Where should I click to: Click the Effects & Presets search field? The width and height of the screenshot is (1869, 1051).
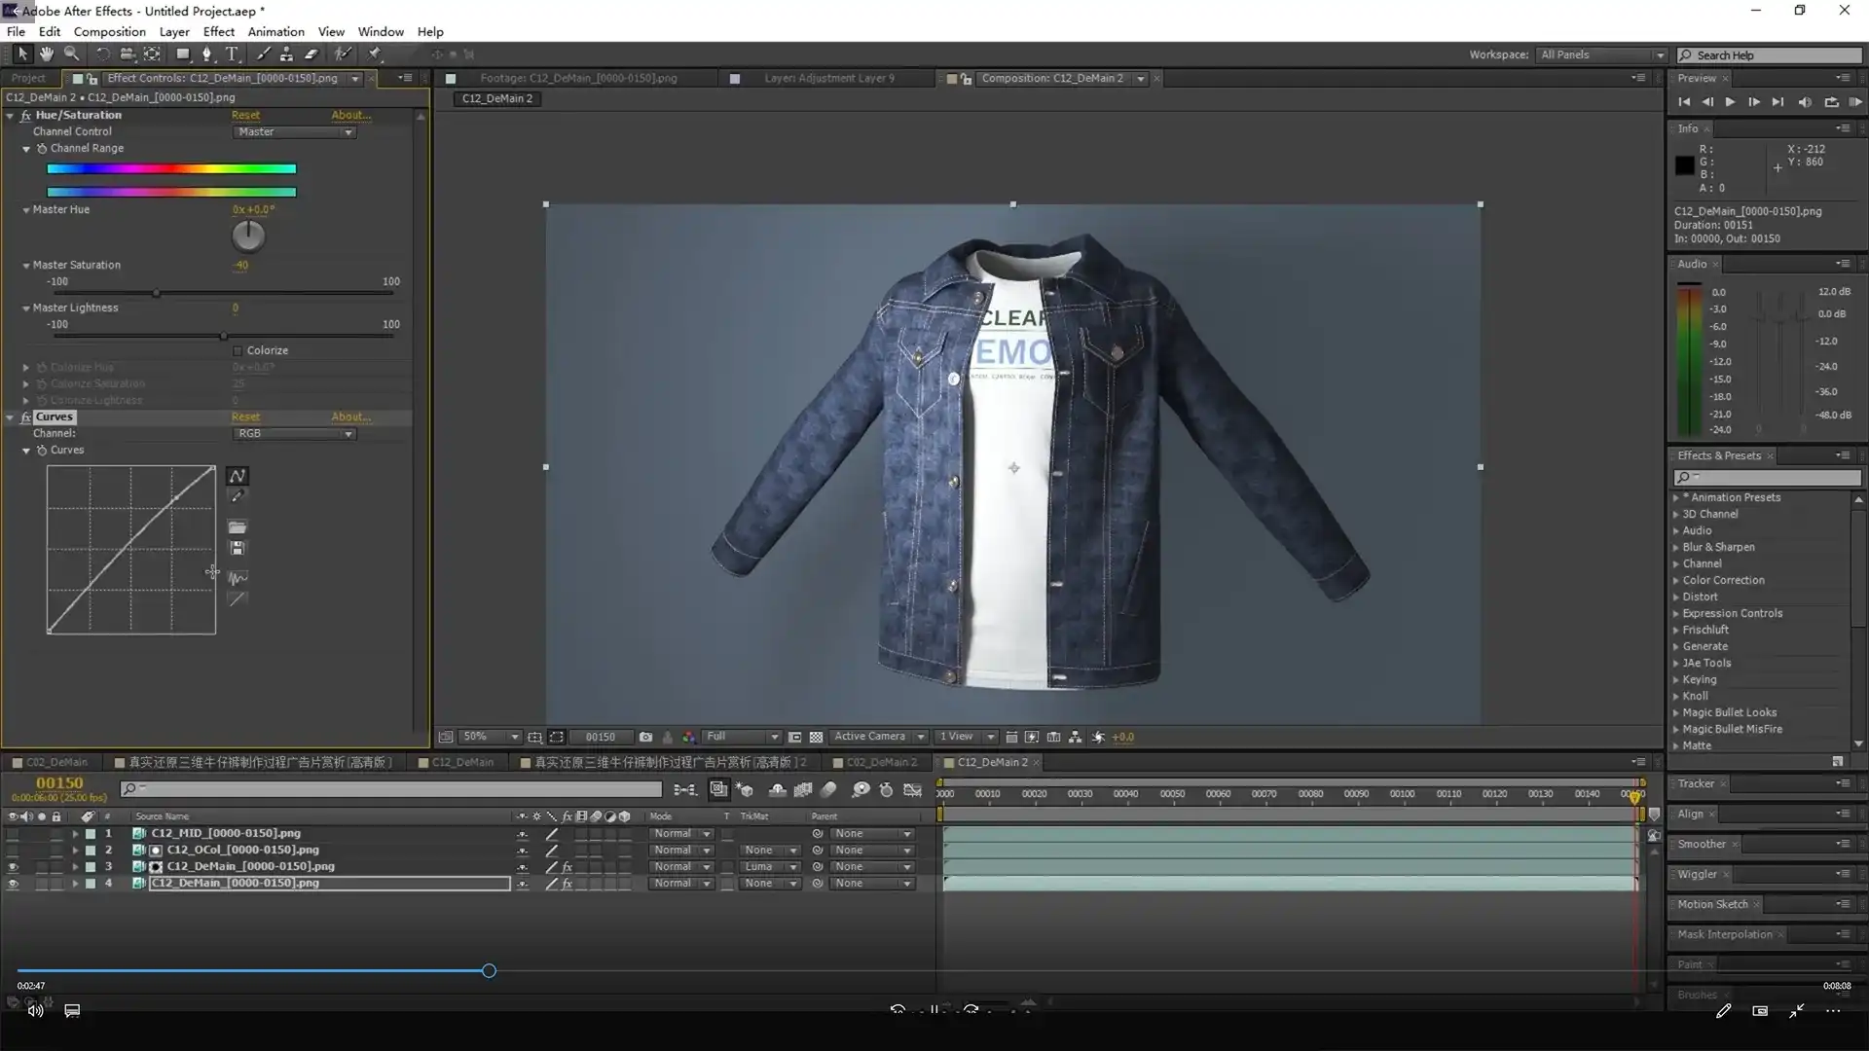coord(1774,477)
